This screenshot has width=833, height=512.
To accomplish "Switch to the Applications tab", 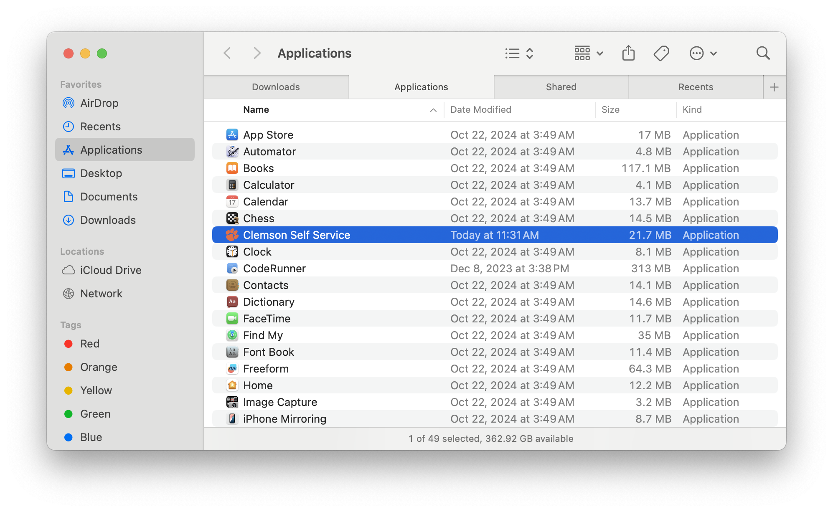I will pos(421,87).
